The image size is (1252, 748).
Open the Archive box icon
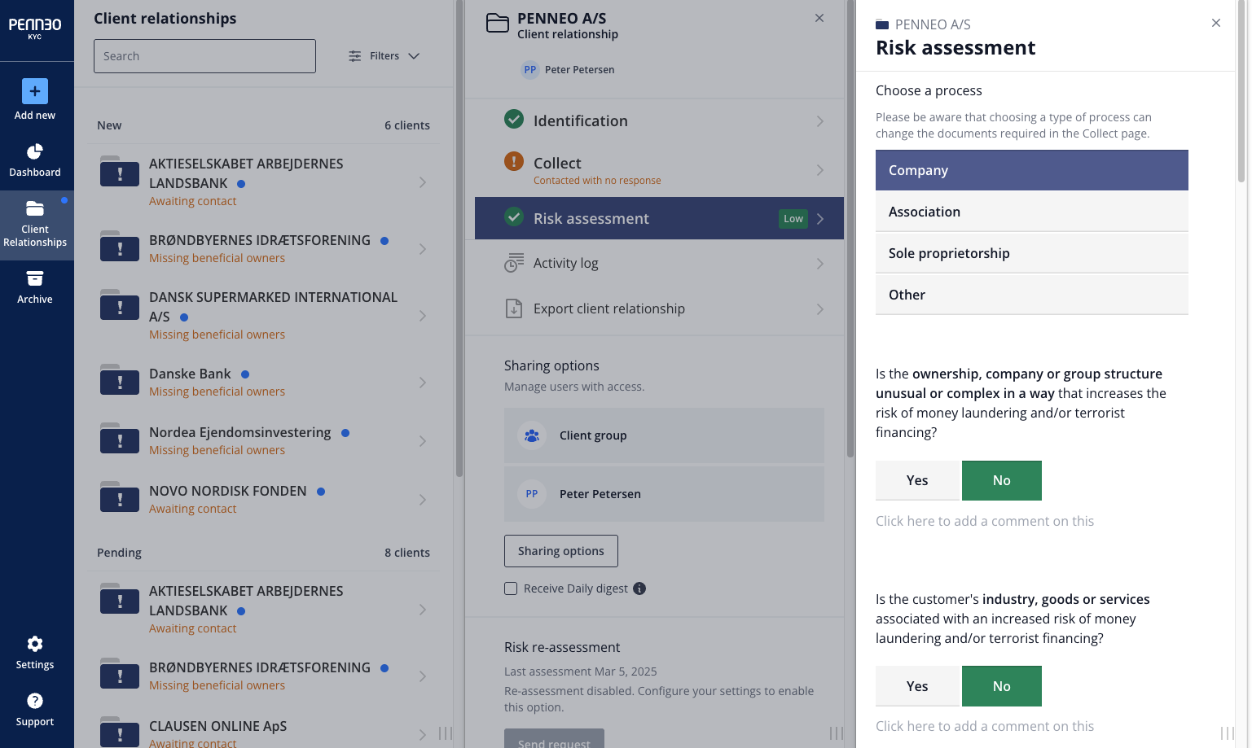(x=35, y=278)
